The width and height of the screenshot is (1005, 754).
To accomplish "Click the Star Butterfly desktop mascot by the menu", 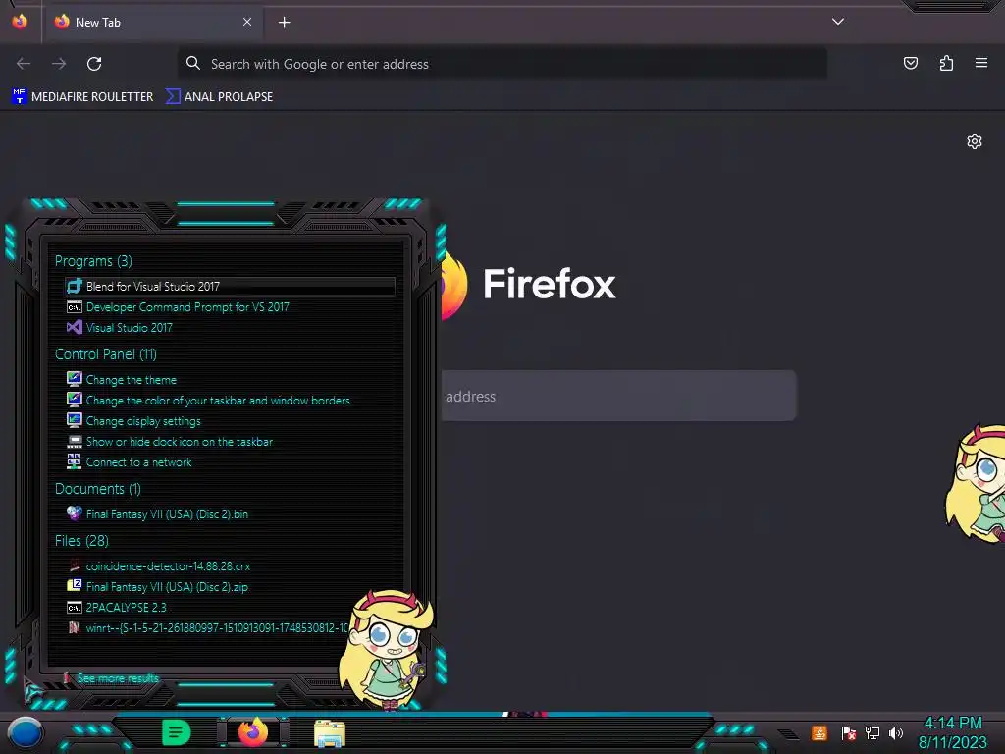I will [387, 649].
